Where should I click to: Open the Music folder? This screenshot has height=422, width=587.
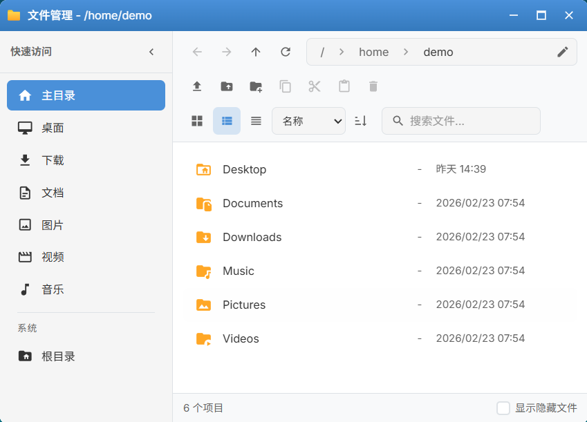point(239,271)
